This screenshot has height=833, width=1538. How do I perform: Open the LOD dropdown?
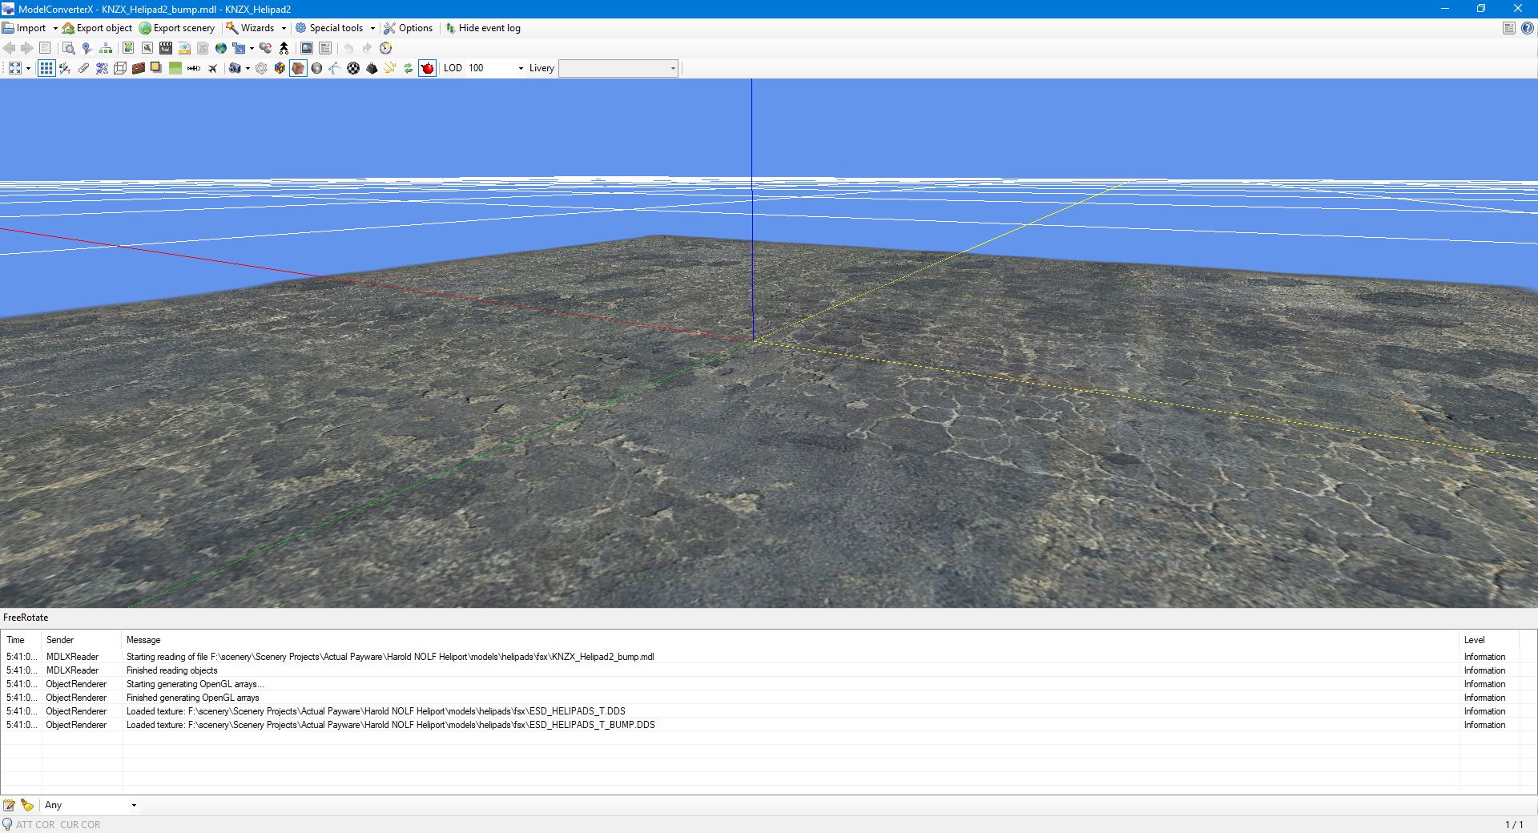520,69
